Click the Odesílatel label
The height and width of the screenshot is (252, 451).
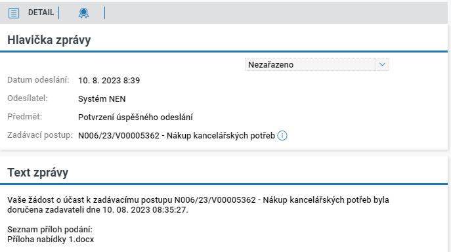(28, 98)
